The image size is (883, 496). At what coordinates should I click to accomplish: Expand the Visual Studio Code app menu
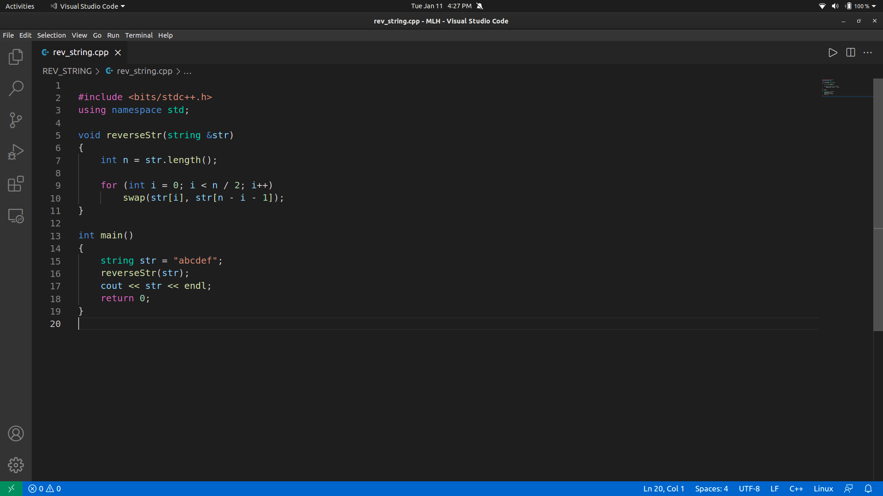[x=88, y=6]
